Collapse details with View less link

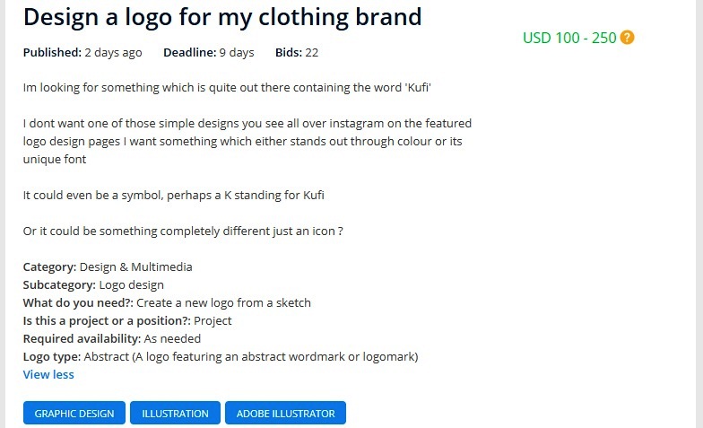point(48,374)
